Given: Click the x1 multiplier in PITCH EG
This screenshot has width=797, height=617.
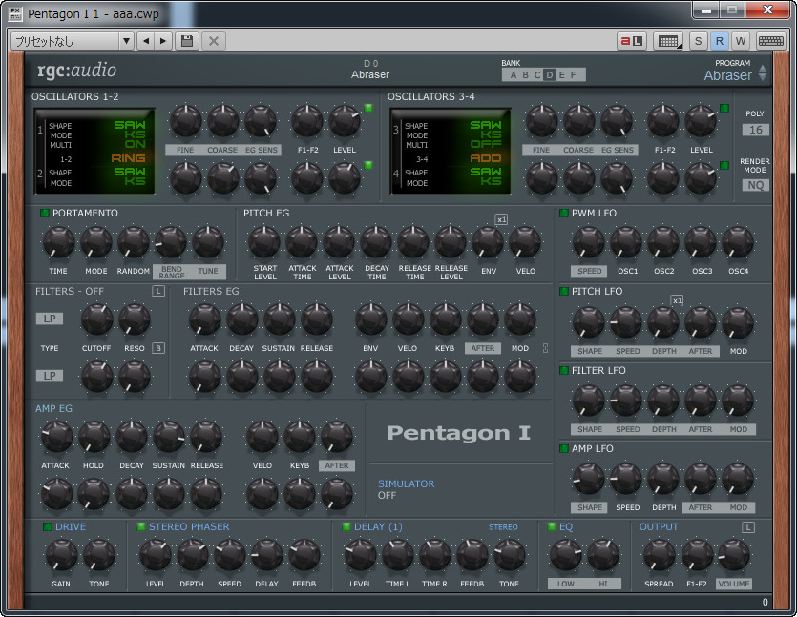Looking at the screenshot, I should tap(502, 219).
